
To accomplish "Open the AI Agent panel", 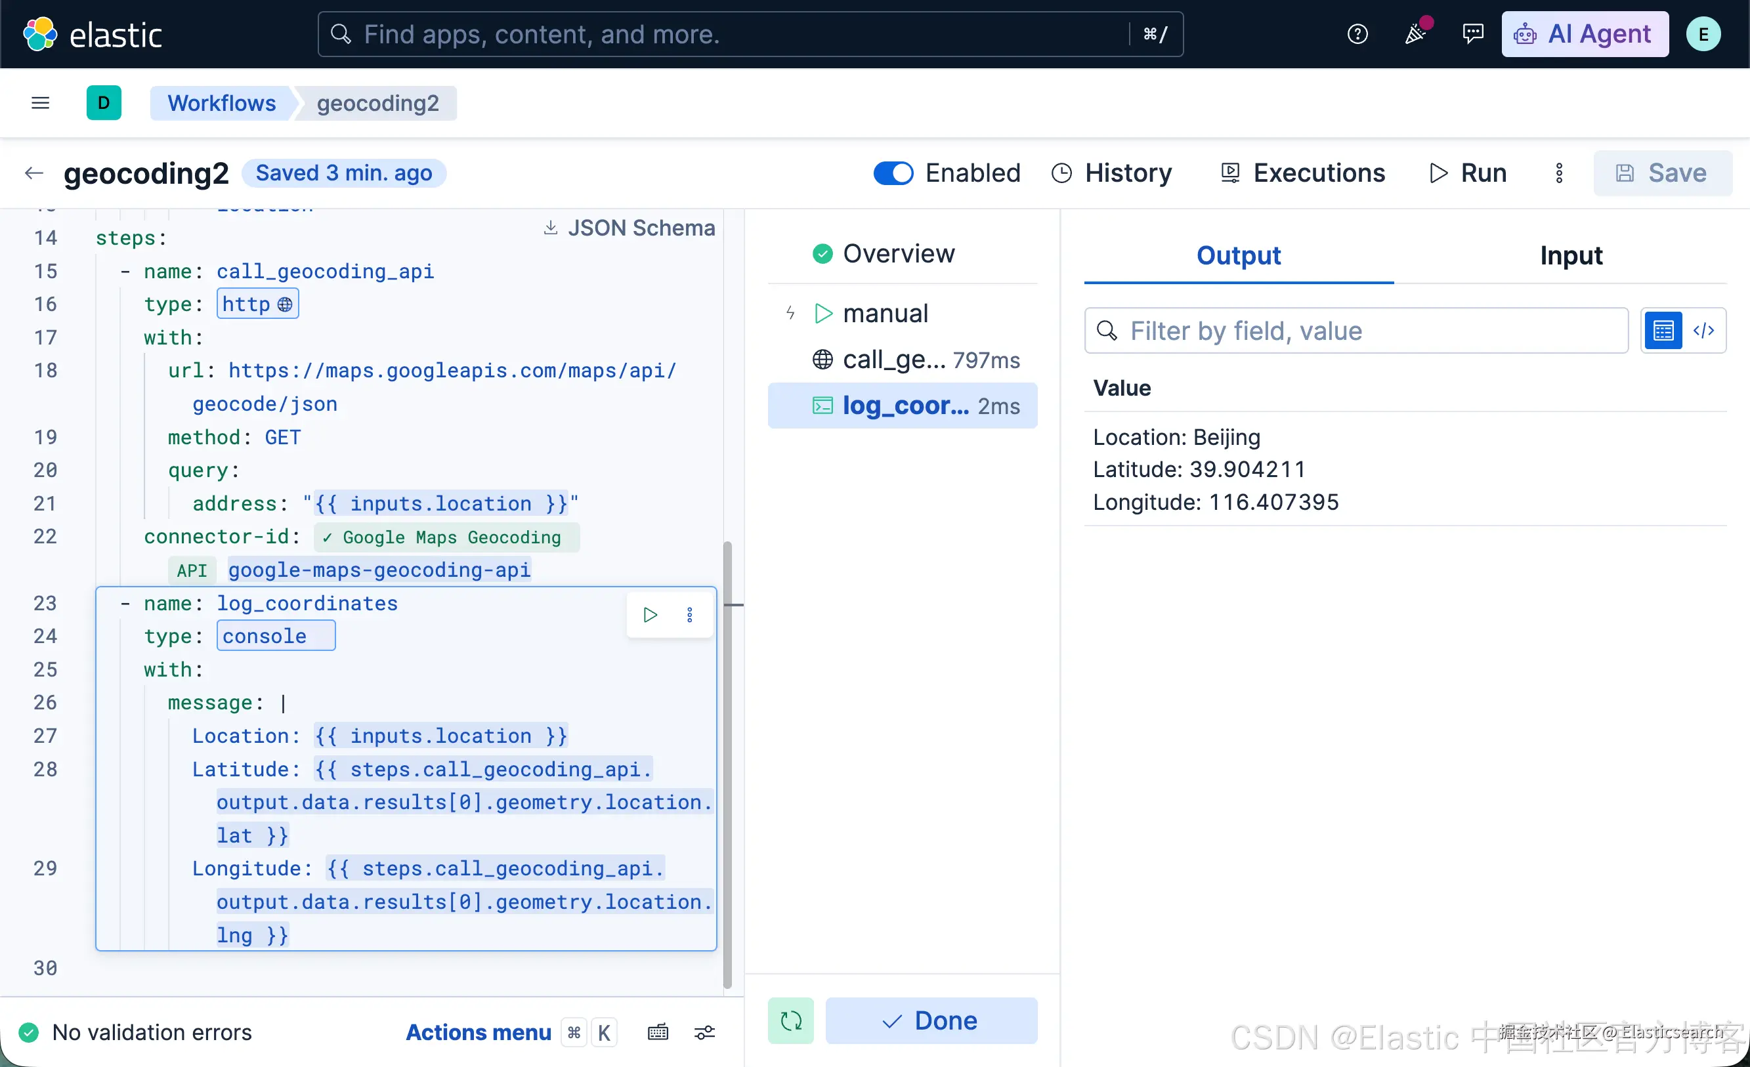I will 1585,34.
